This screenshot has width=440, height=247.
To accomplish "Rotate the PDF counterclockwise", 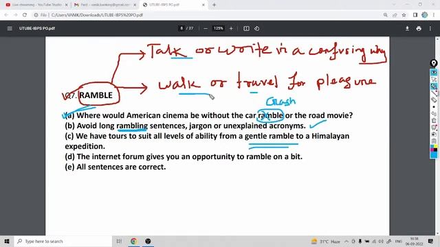I will (x=256, y=29).
